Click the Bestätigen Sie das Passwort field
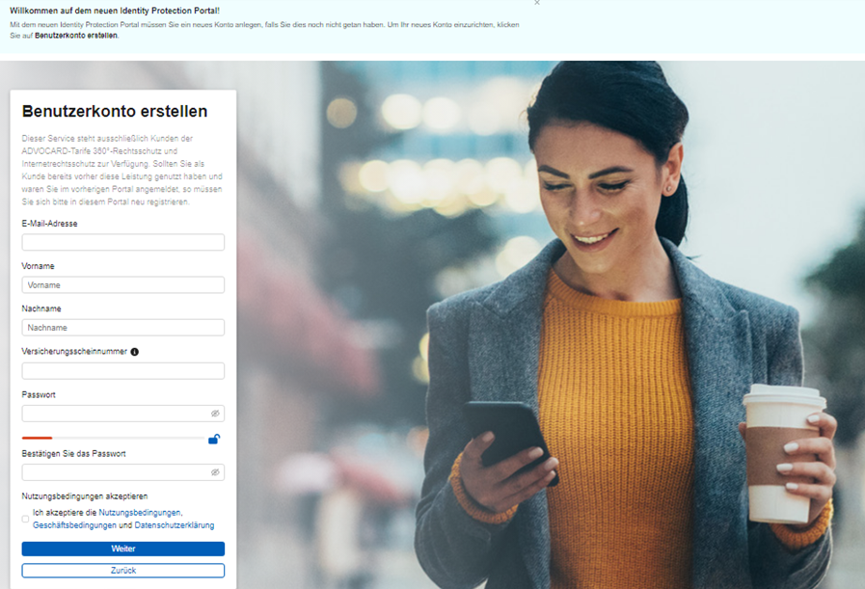This screenshot has height=589, width=865. point(114,472)
